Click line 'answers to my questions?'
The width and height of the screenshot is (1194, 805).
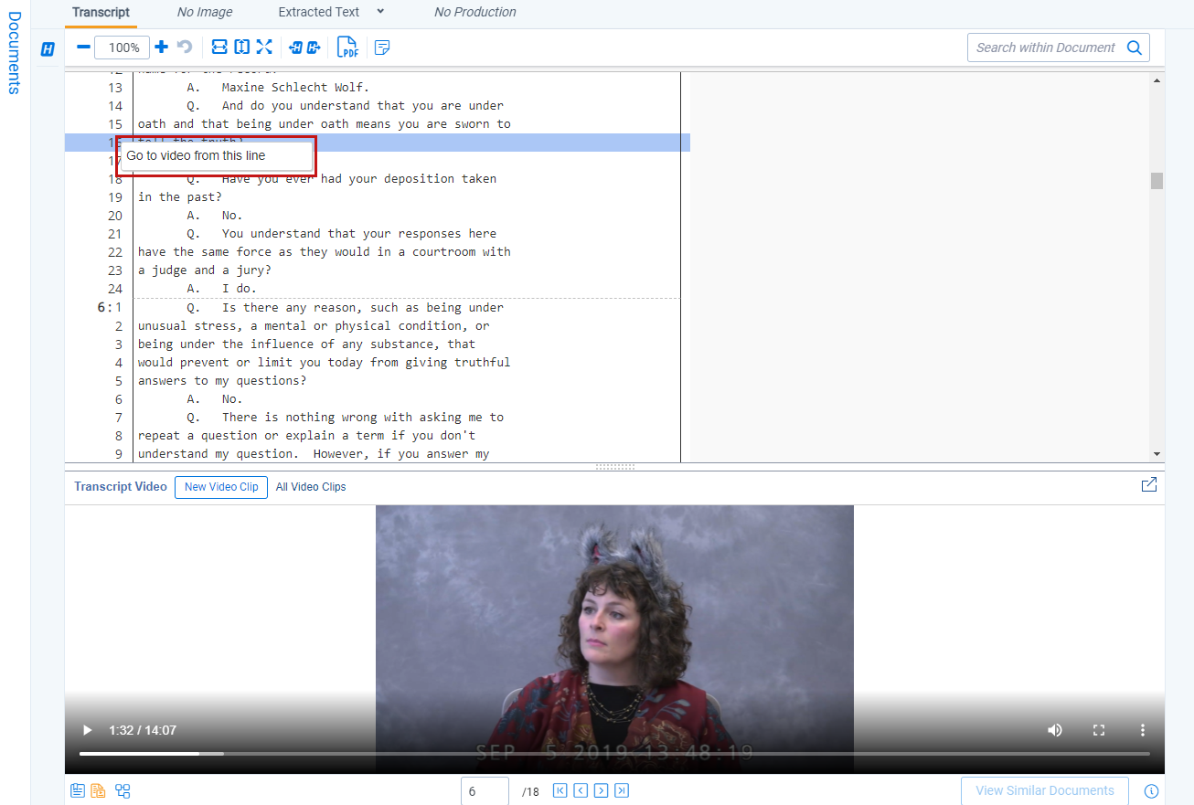point(222,381)
